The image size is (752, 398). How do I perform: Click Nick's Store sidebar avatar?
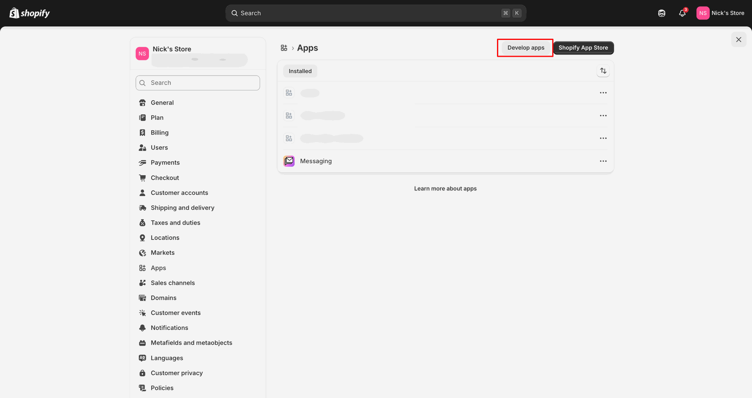[142, 54]
